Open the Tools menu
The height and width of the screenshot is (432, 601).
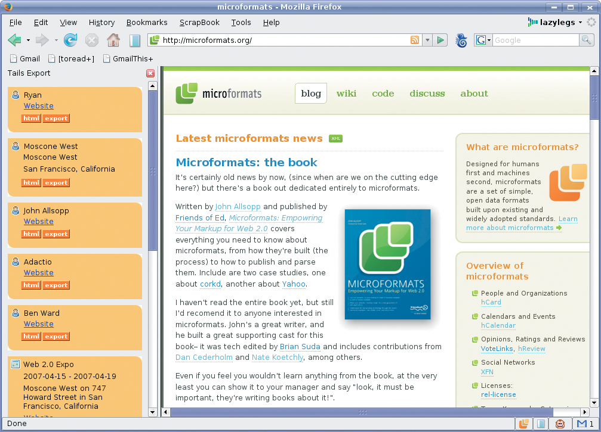(241, 22)
